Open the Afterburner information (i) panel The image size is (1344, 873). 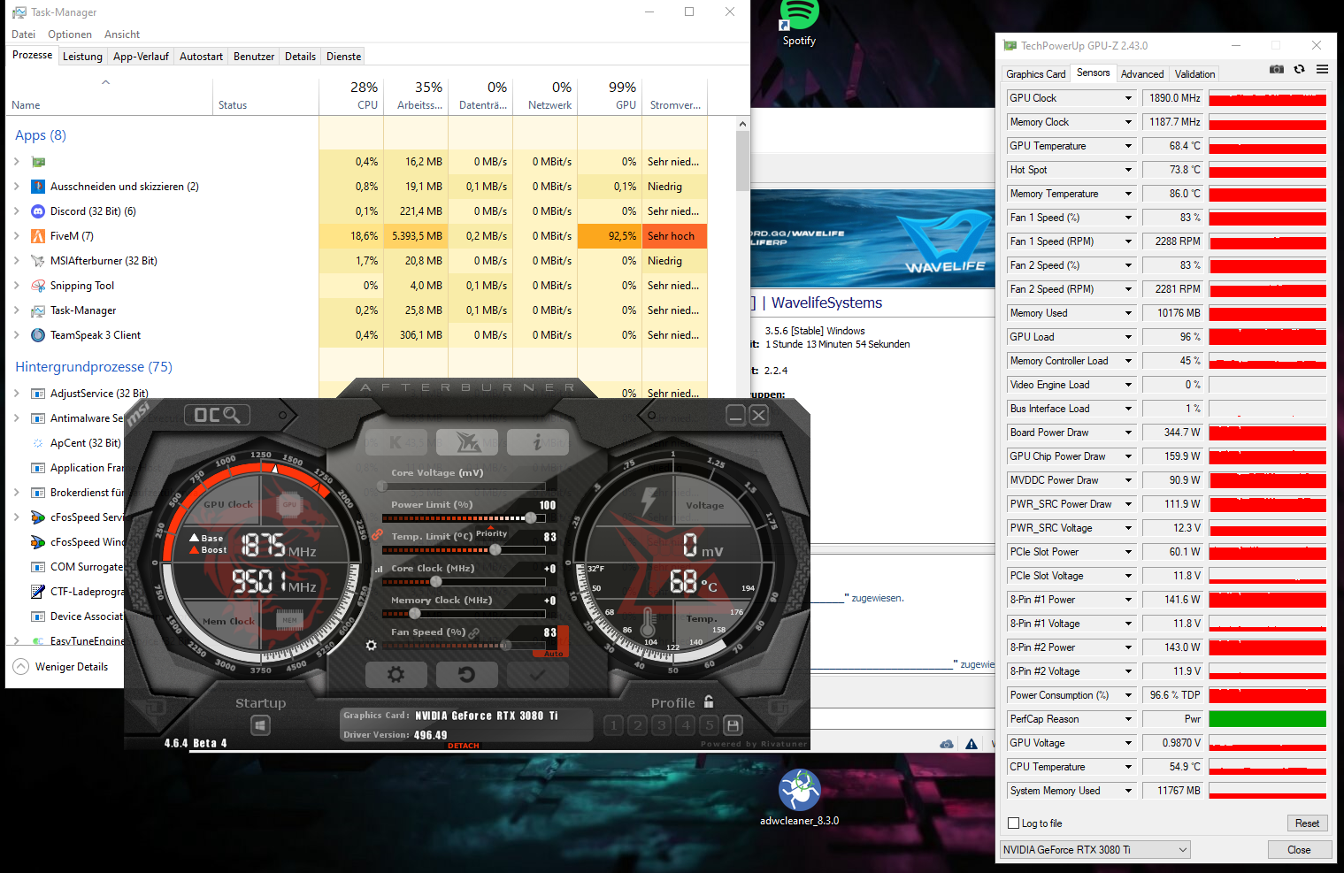point(538,442)
